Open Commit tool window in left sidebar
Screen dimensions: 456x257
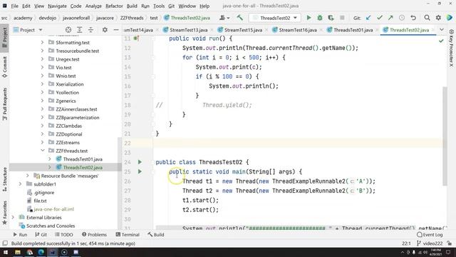[5, 67]
